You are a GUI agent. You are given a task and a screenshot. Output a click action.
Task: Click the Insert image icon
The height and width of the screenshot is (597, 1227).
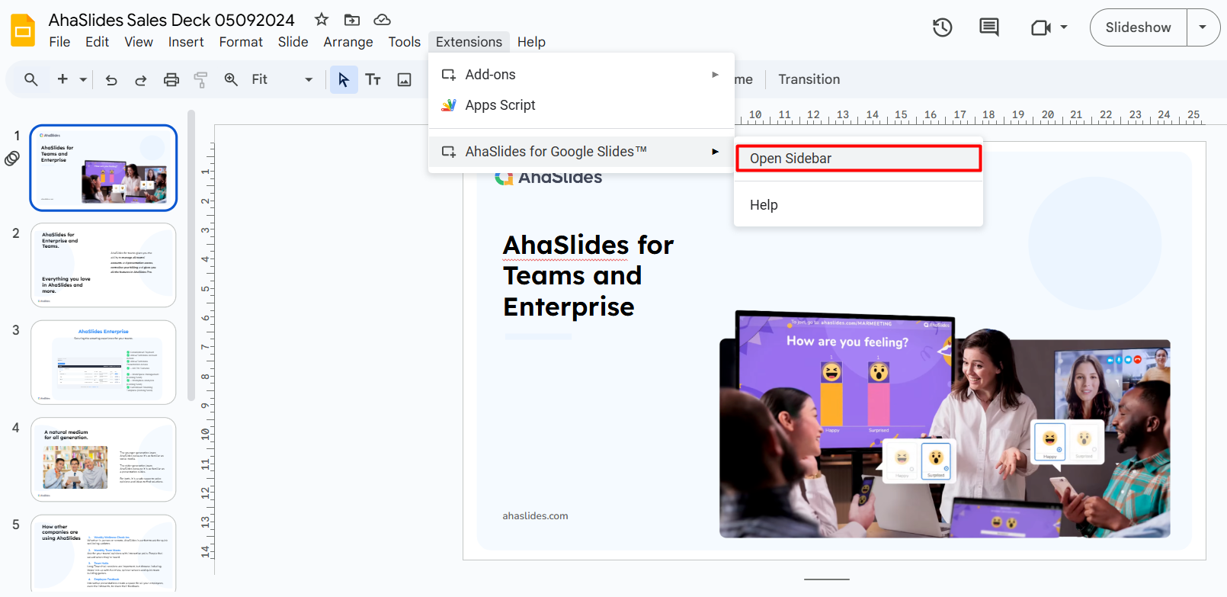coord(405,79)
